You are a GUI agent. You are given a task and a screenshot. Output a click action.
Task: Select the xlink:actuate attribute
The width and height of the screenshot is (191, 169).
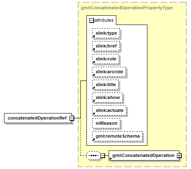[109, 110]
